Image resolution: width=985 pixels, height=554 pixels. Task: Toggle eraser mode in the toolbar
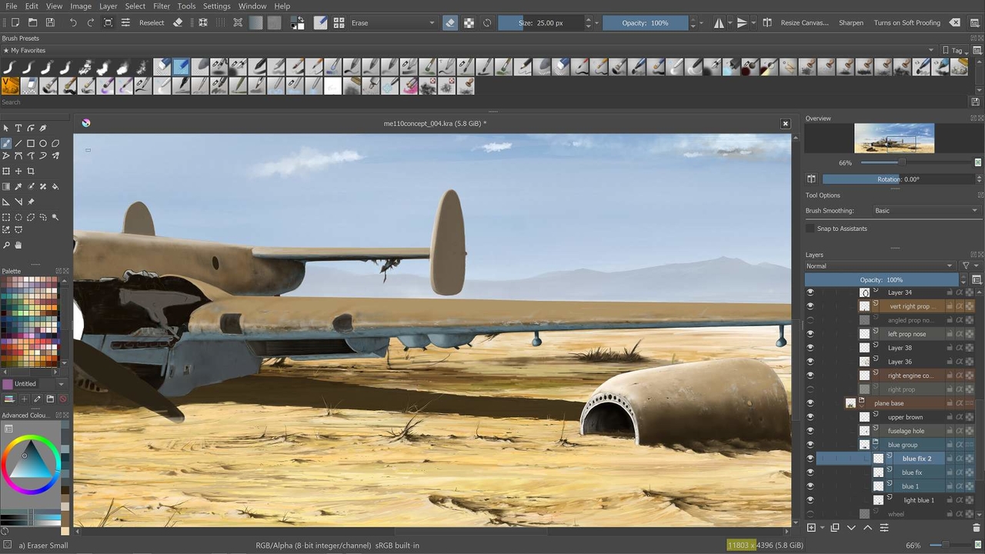click(x=450, y=23)
